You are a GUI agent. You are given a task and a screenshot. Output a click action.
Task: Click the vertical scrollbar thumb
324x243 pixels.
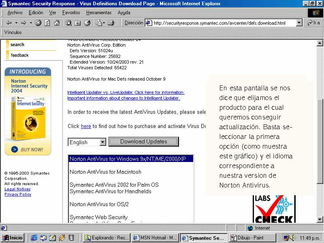320,141
